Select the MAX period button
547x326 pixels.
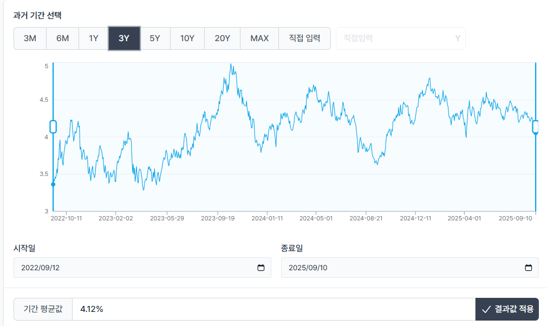(259, 38)
